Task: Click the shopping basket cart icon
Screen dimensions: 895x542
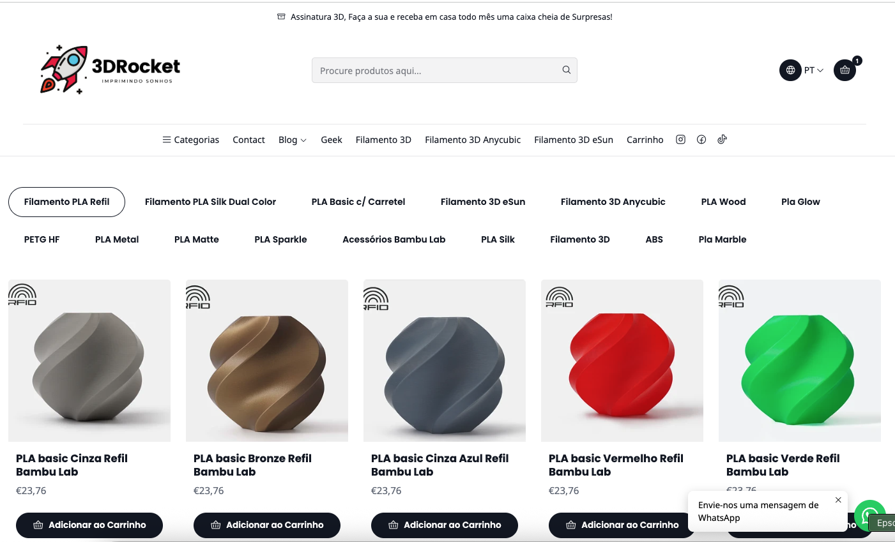Action: point(845,70)
